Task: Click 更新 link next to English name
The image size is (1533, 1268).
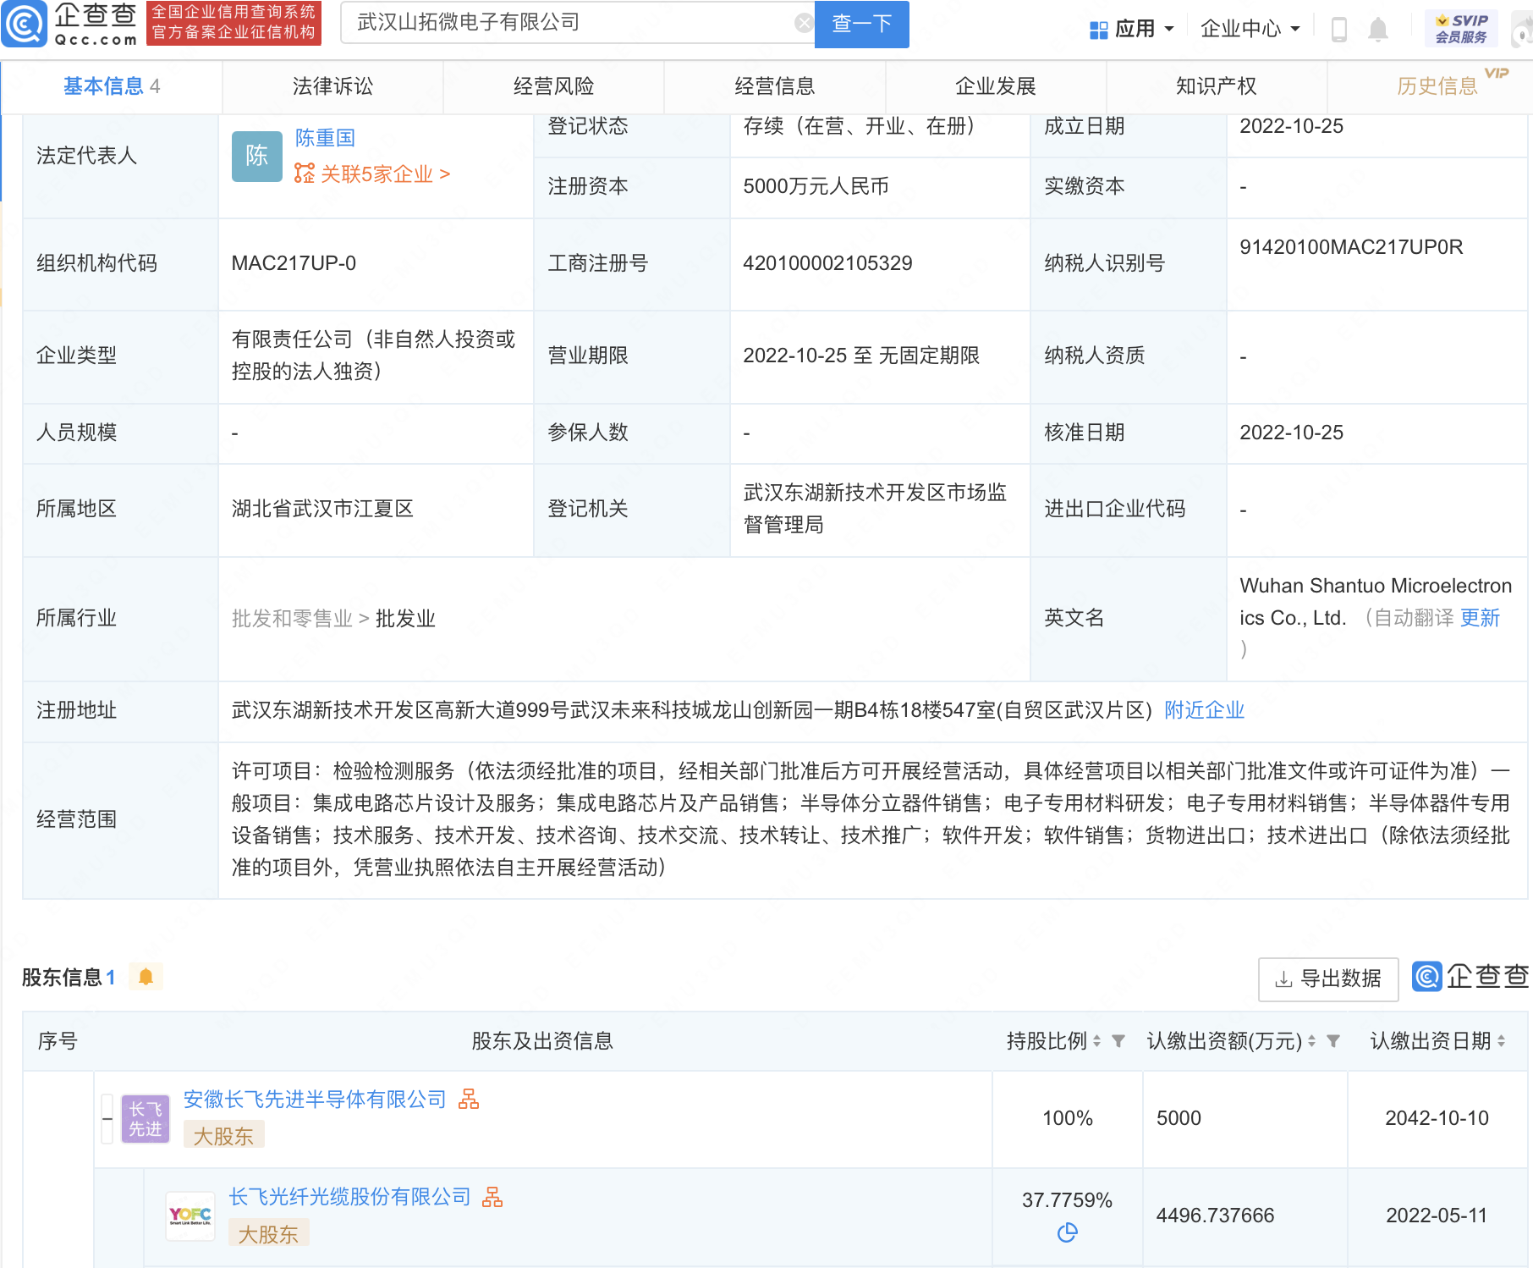Action: pyautogui.click(x=1480, y=618)
